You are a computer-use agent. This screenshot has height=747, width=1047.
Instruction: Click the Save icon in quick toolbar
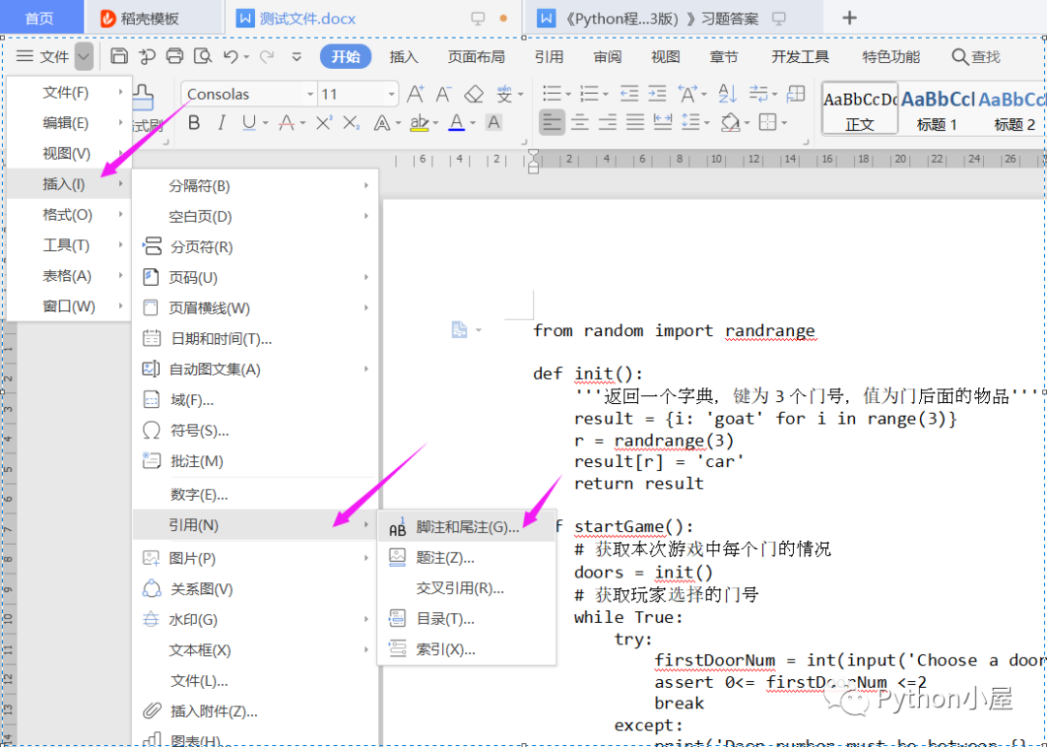pos(119,56)
